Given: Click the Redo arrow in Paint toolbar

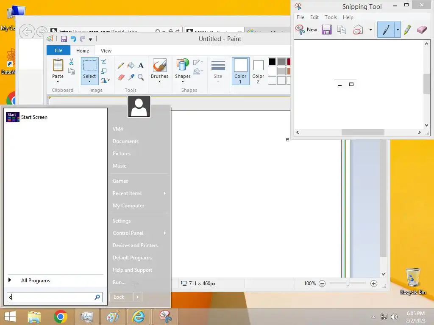Looking at the screenshot, I should pos(82,39).
